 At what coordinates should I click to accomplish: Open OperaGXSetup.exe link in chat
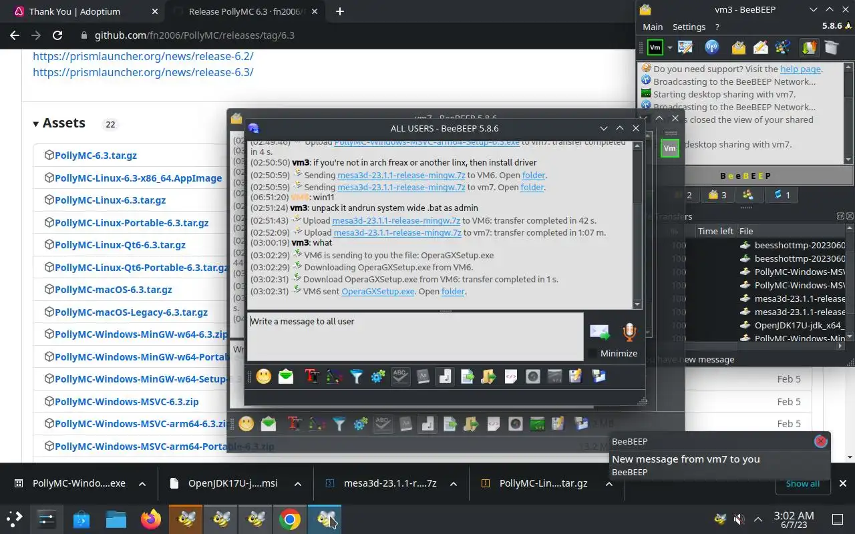coord(378,292)
